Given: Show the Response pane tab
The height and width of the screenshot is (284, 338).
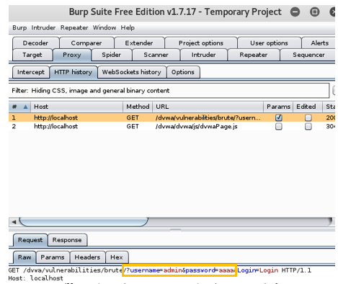Looking at the screenshot, I should pyautogui.click(x=67, y=240).
